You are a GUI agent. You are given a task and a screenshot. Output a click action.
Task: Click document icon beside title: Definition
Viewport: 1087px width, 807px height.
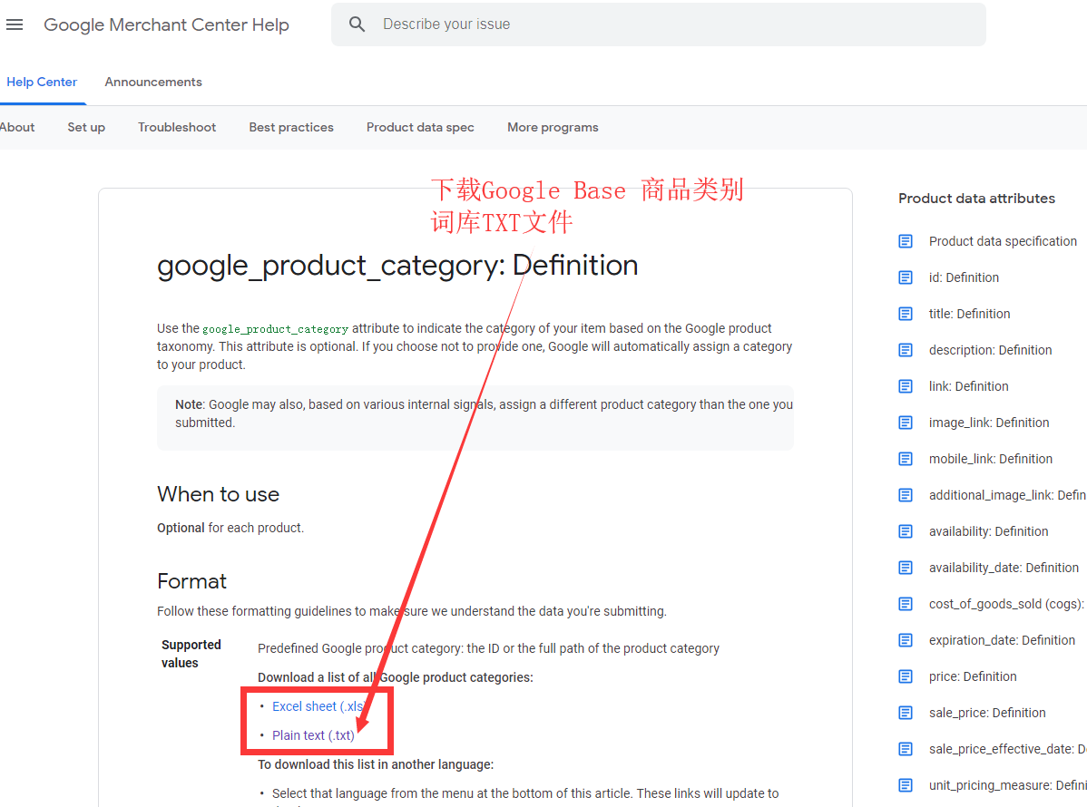point(906,314)
